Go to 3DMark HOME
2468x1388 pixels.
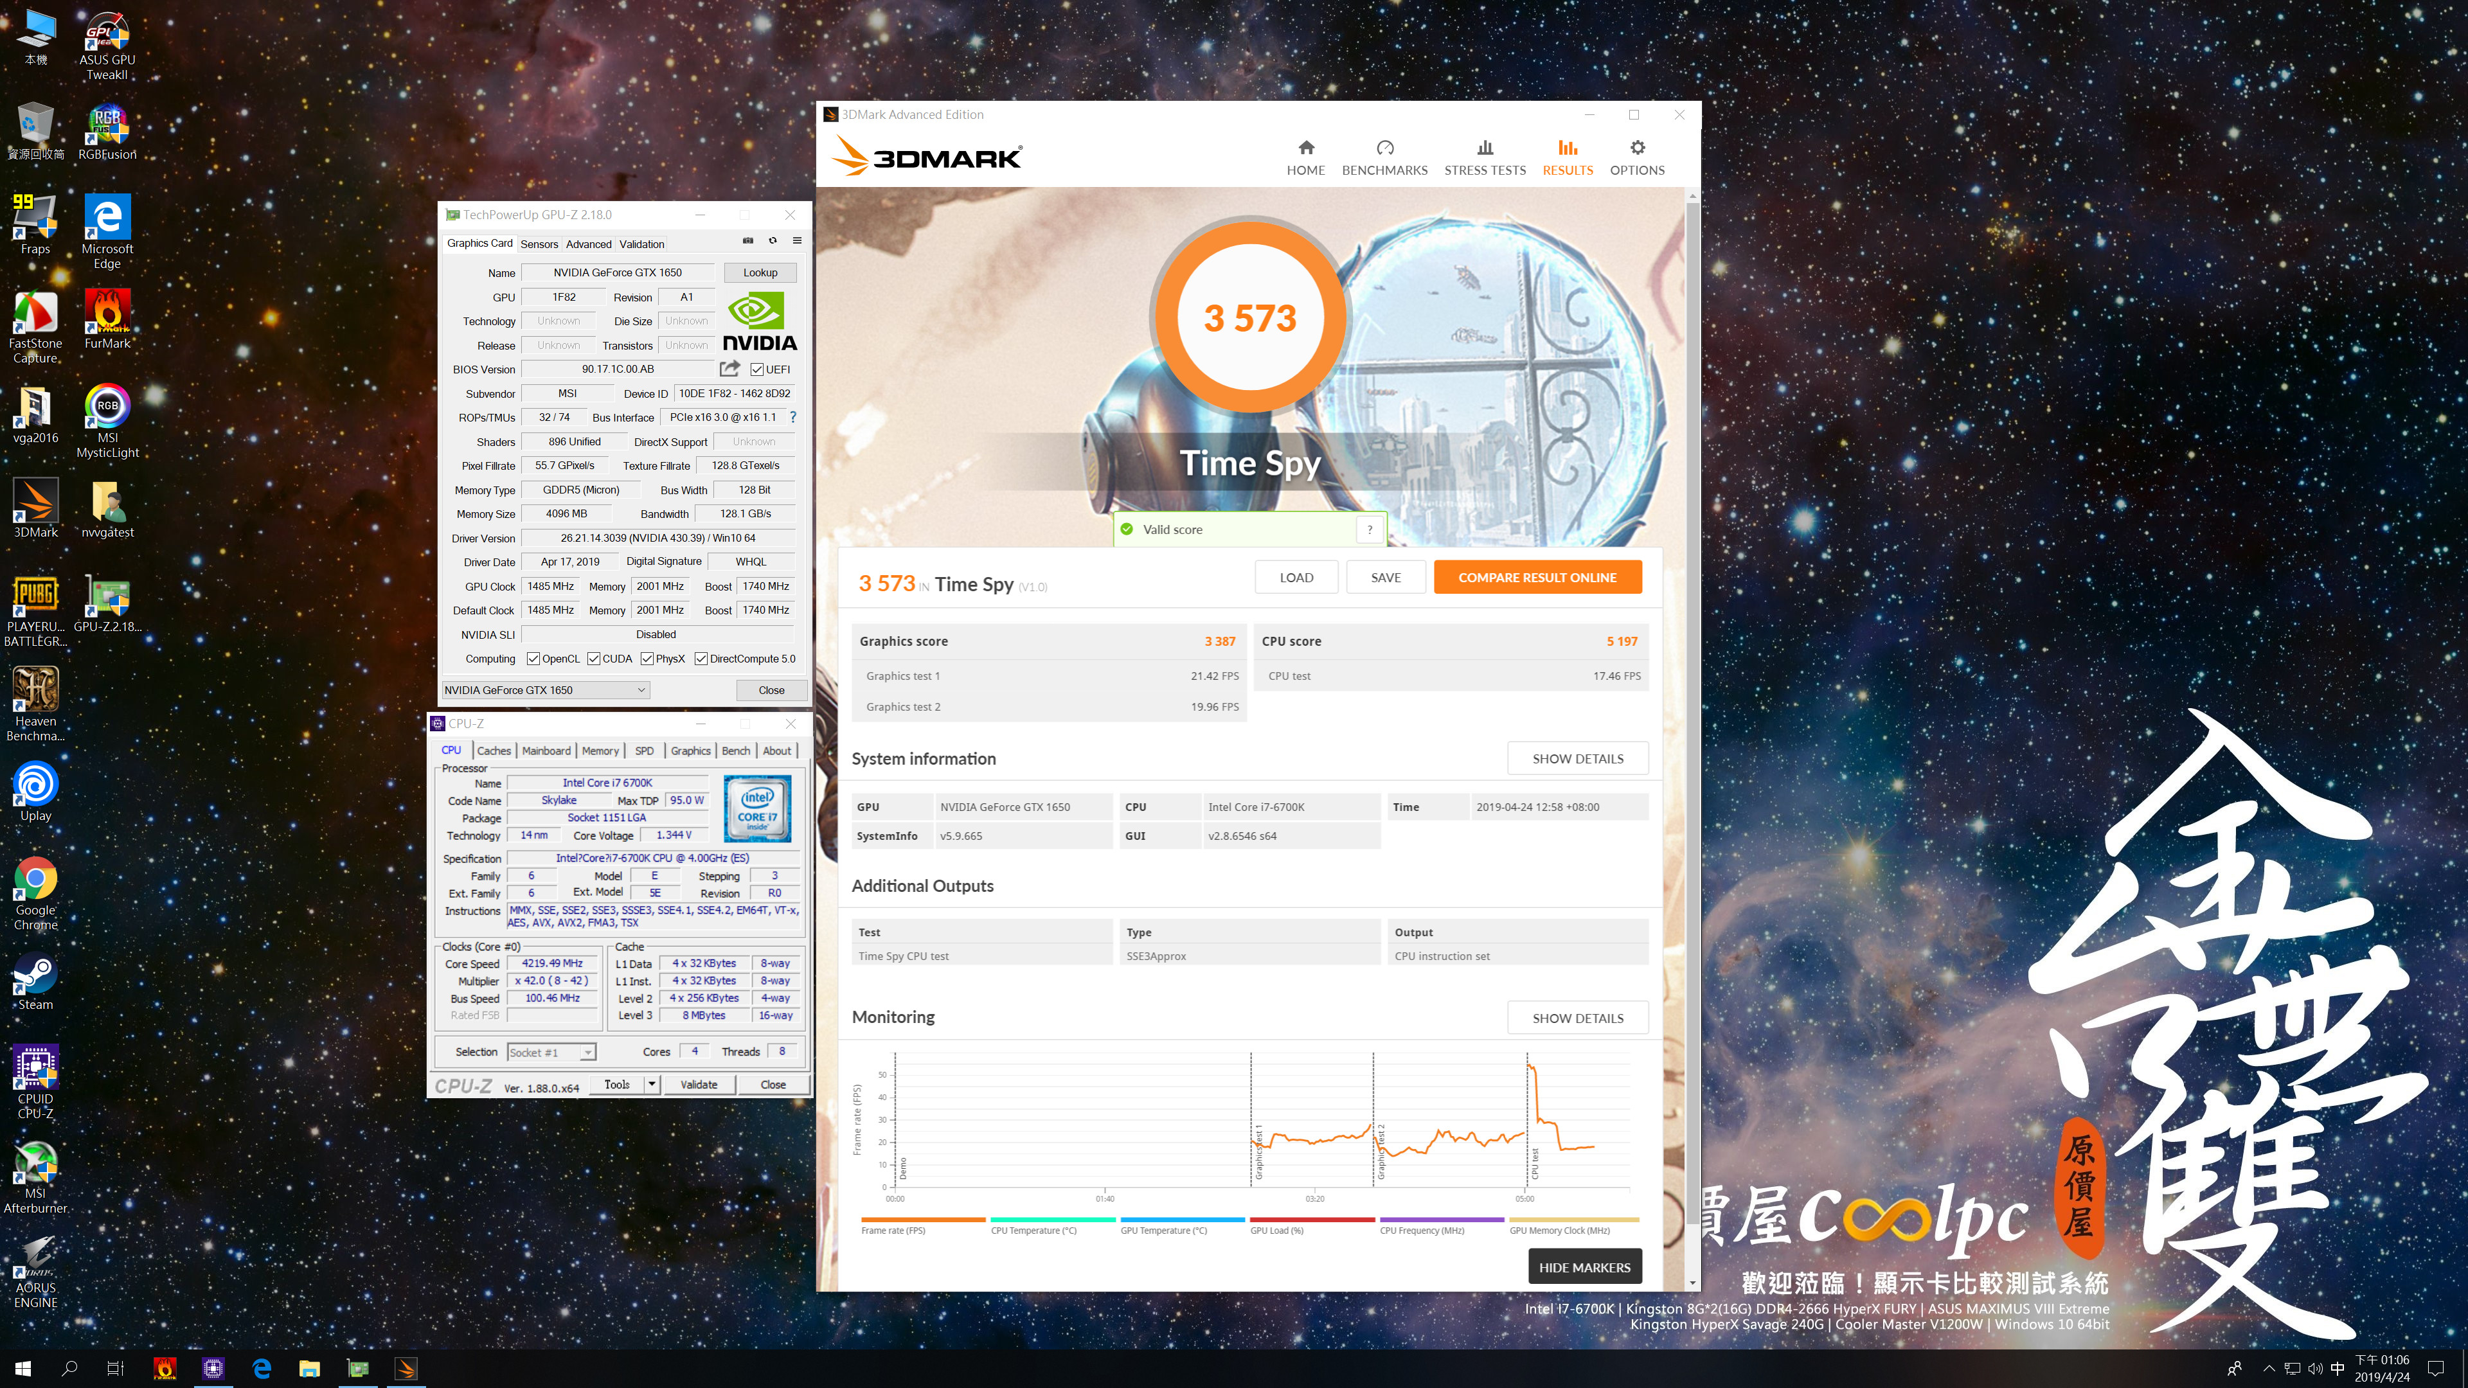pos(1306,158)
